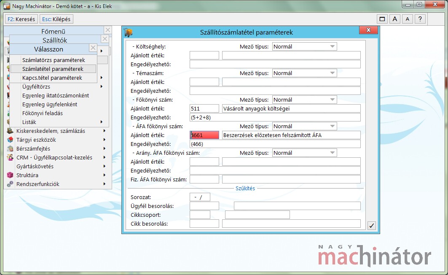Click the larger font A icon

click(x=395, y=19)
